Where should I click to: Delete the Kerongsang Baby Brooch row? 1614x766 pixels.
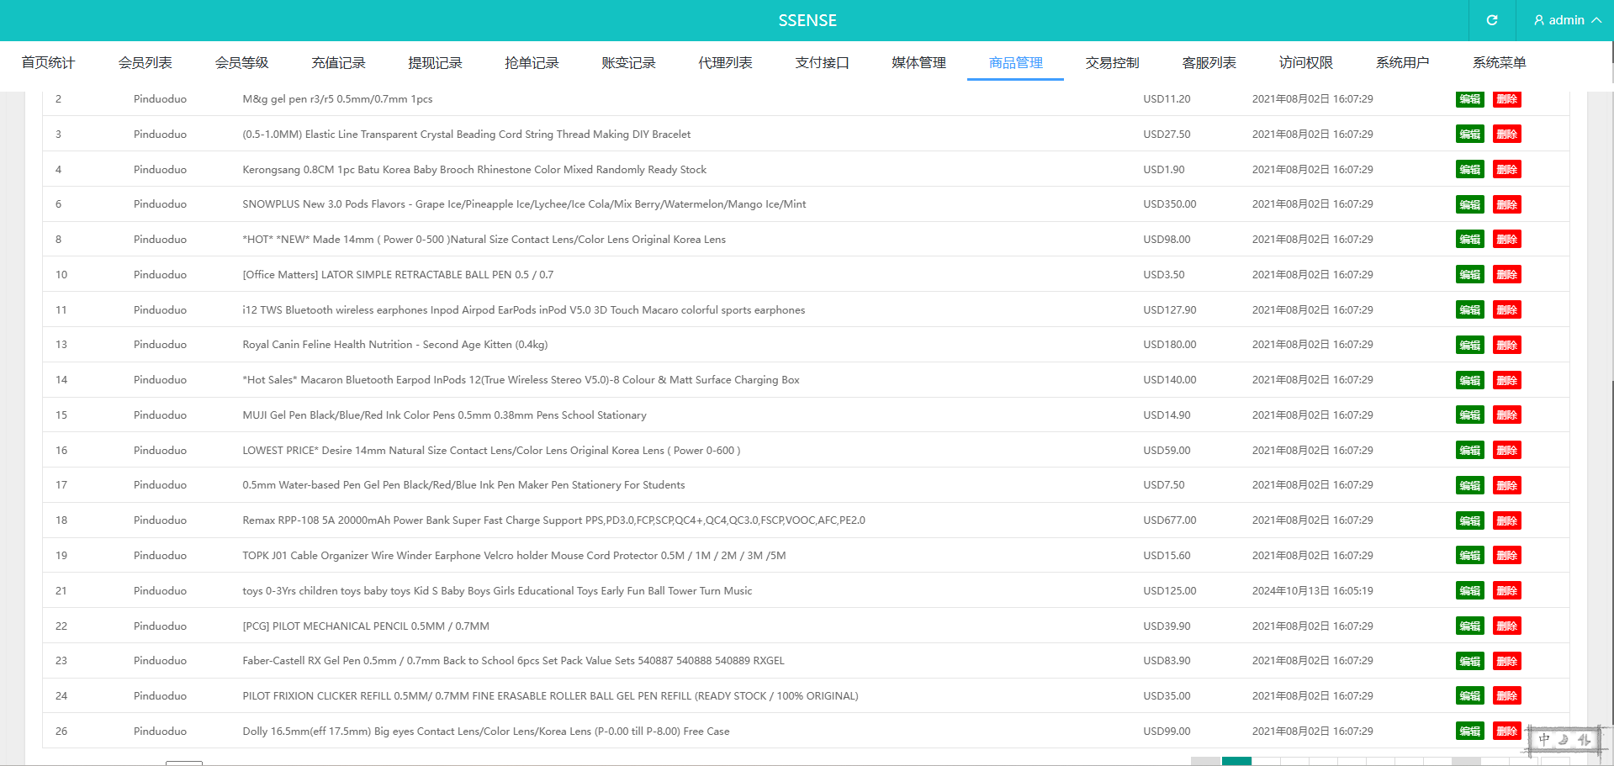tap(1506, 170)
